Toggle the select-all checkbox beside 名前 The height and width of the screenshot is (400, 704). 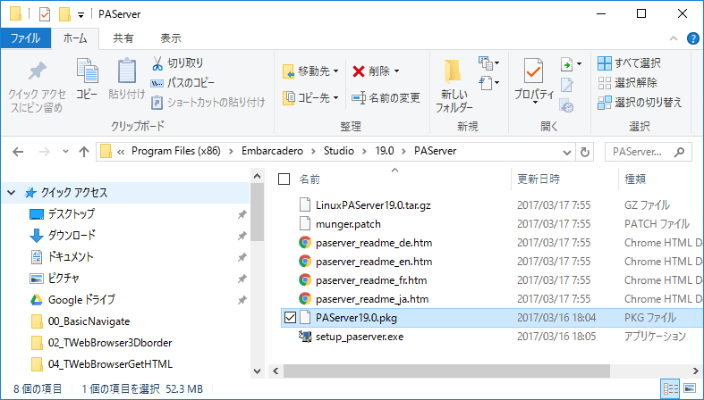284,179
